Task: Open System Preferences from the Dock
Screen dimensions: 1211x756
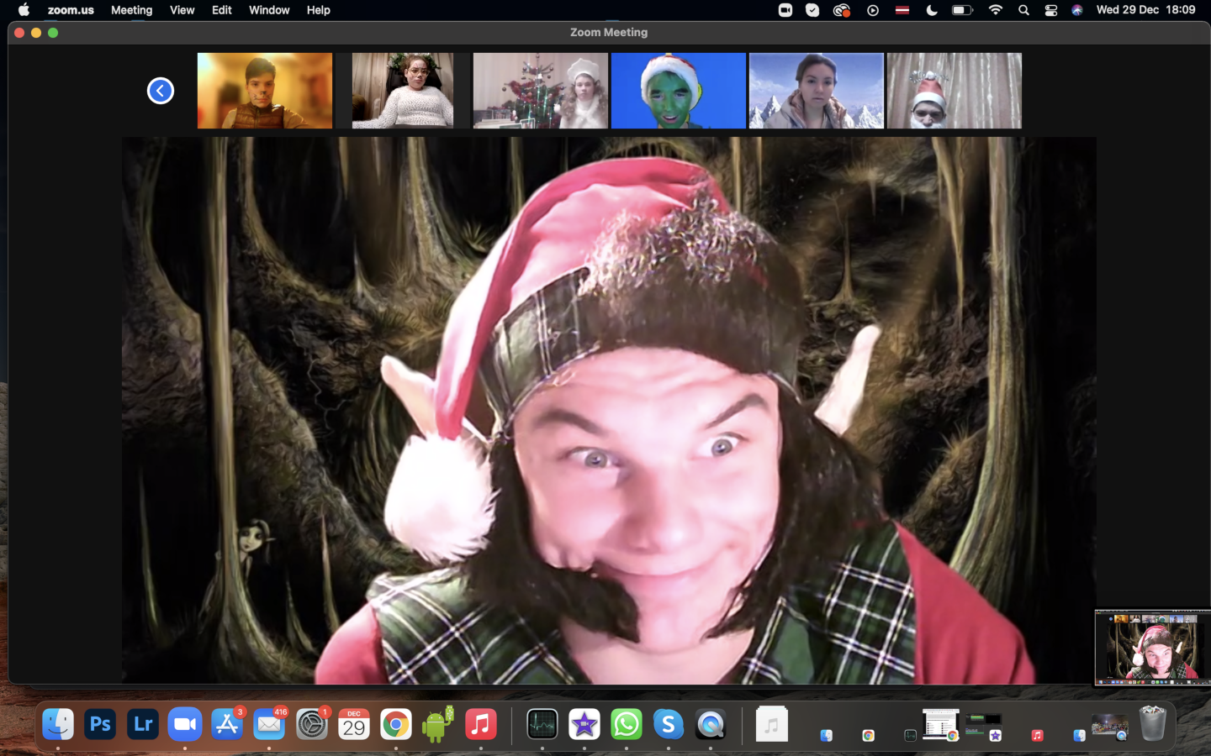Action: [312, 724]
